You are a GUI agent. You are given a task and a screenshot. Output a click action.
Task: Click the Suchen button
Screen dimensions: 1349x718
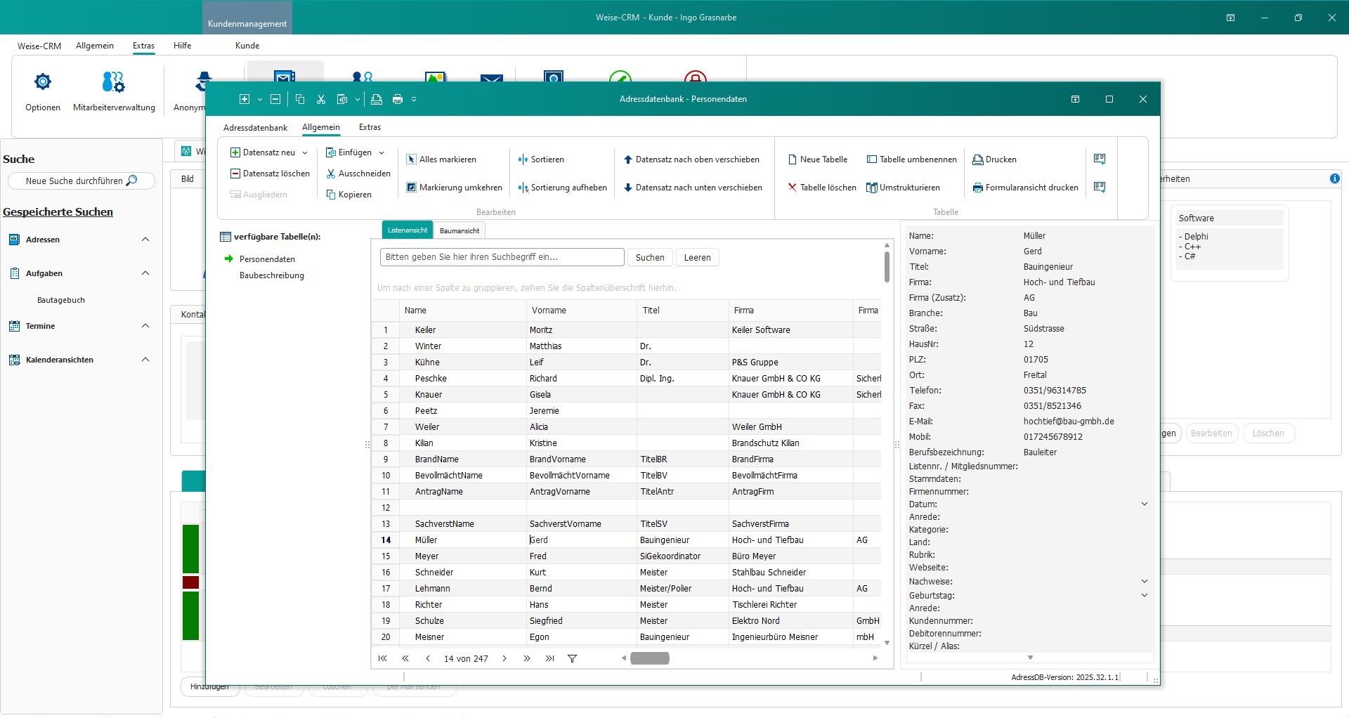click(x=649, y=257)
